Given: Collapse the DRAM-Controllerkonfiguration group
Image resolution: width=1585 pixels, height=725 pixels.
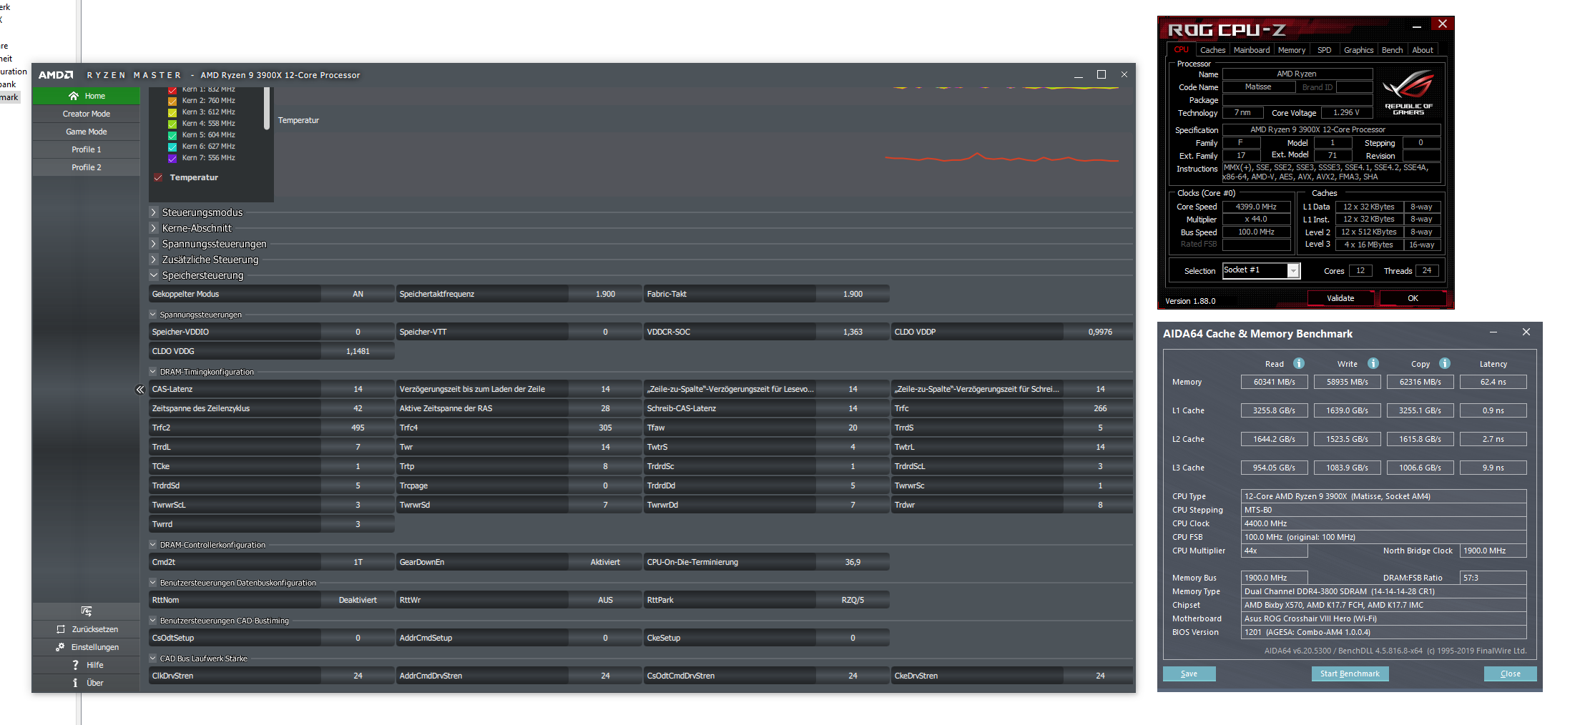Looking at the screenshot, I should [153, 545].
